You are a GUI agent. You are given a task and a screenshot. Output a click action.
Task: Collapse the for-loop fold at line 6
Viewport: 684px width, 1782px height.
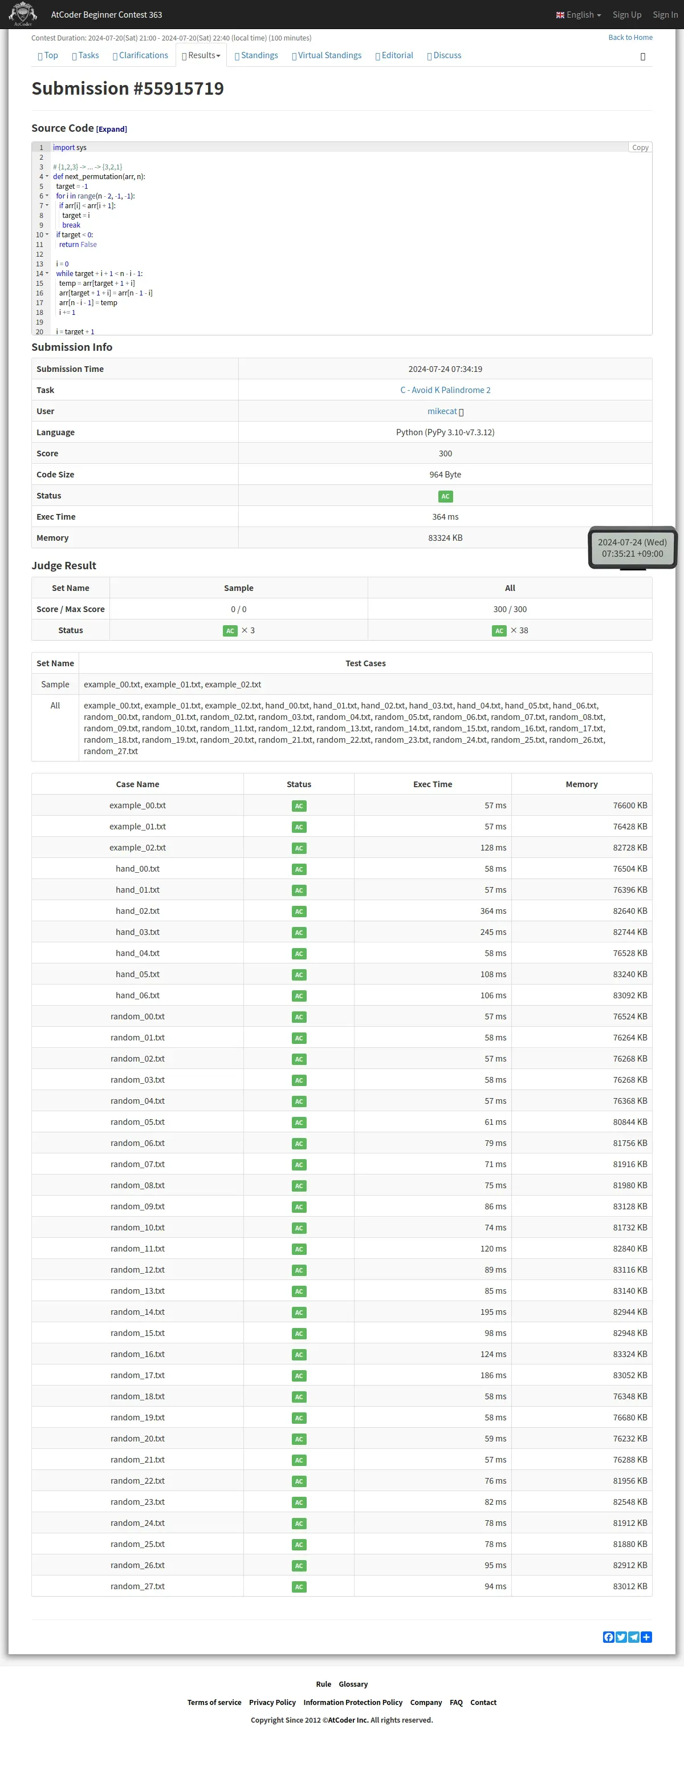point(47,196)
